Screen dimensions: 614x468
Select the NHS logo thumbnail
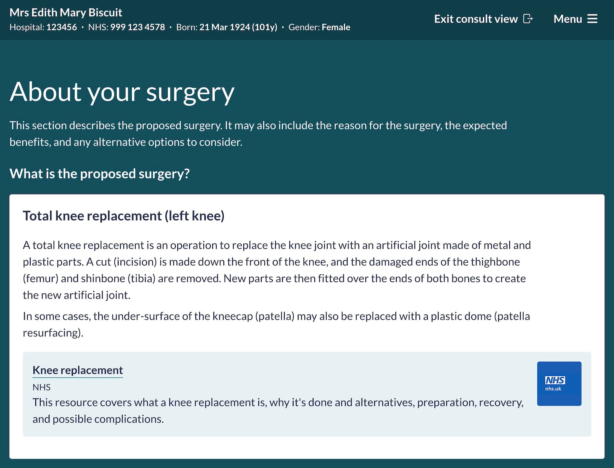coord(559,383)
